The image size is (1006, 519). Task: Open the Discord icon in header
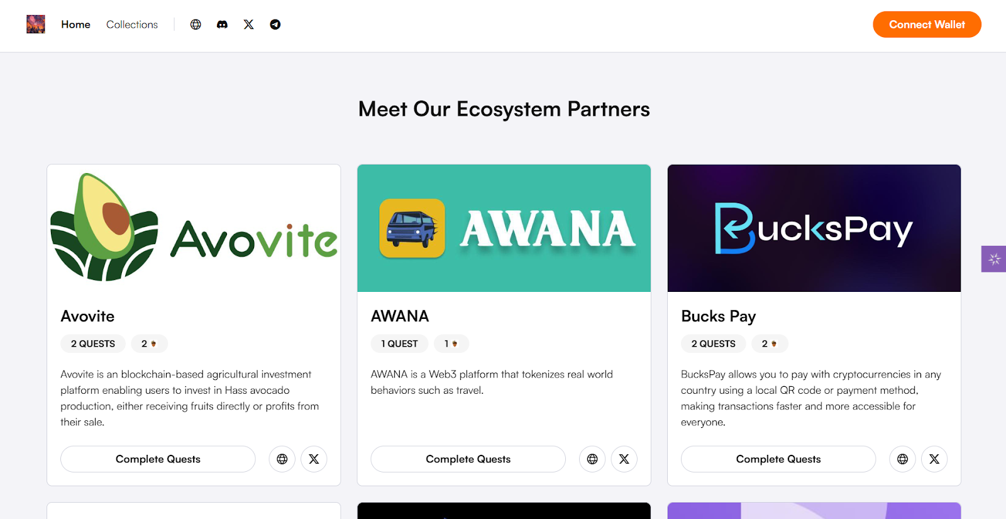coord(222,25)
